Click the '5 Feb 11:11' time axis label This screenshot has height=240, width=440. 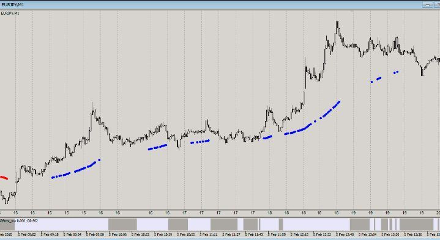click(x=209, y=234)
